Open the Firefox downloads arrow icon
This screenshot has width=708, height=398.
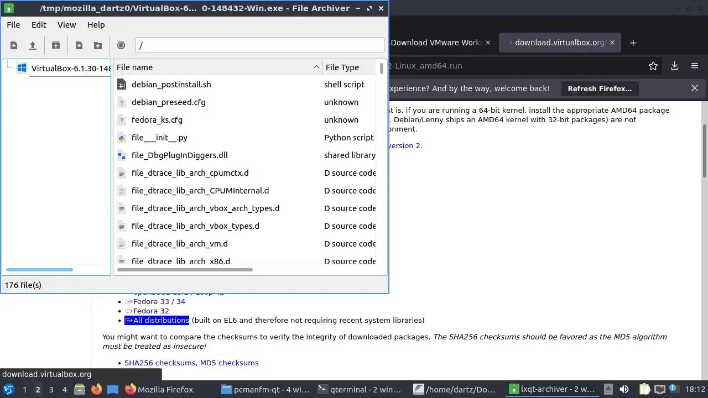click(x=674, y=66)
